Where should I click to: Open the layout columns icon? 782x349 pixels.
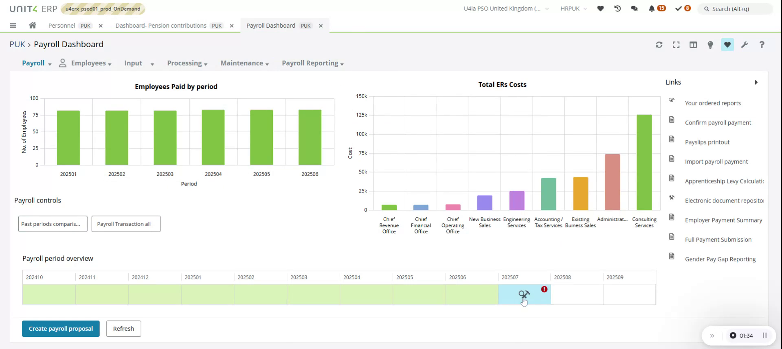pos(693,45)
